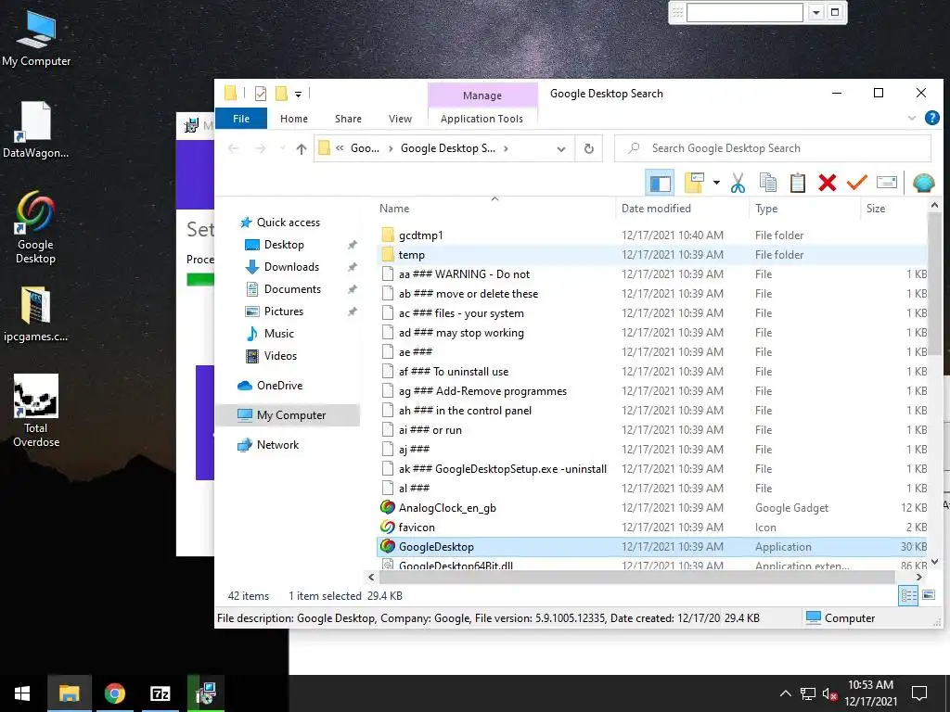Open Downloads in navigation pane
Viewport: 950px width, 712px height.
coord(291,267)
